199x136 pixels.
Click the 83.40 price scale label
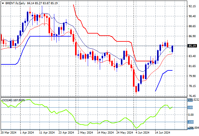coord(192,56)
